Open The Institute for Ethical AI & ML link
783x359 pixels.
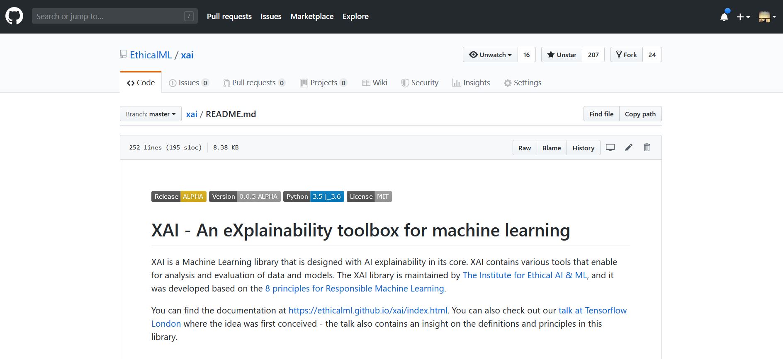pyautogui.click(x=525, y=275)
